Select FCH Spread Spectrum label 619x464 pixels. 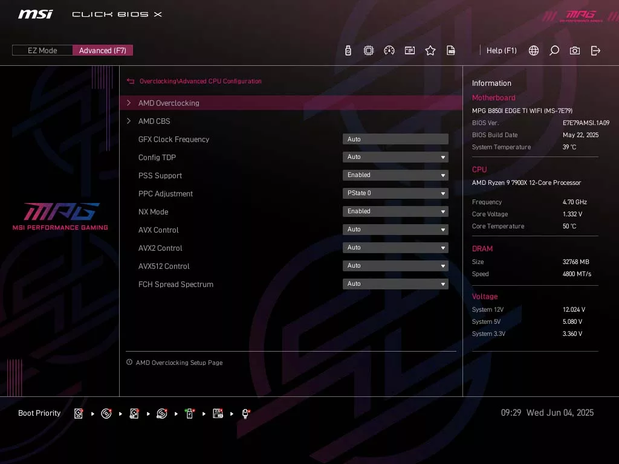(x=176, y=285)
